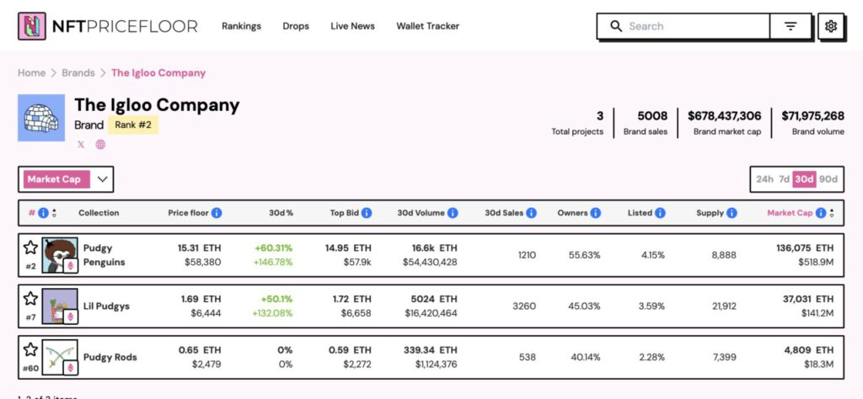
Task: Favorite Pudgy Penguins with the star
Action: [30, 247]
